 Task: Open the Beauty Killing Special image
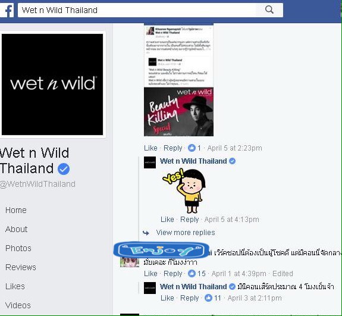pyautogui.click(x=178, y=112)
